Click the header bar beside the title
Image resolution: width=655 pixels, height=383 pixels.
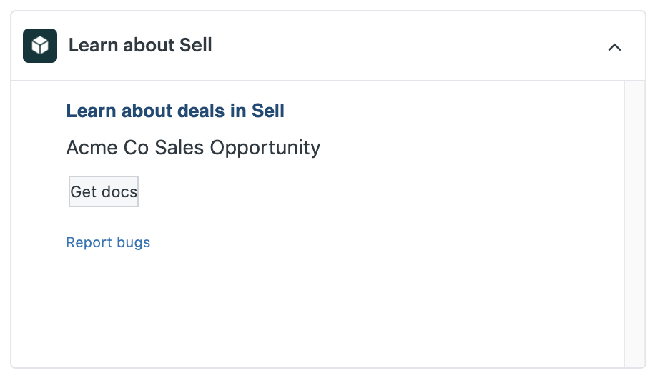click(x=409, y=46)
